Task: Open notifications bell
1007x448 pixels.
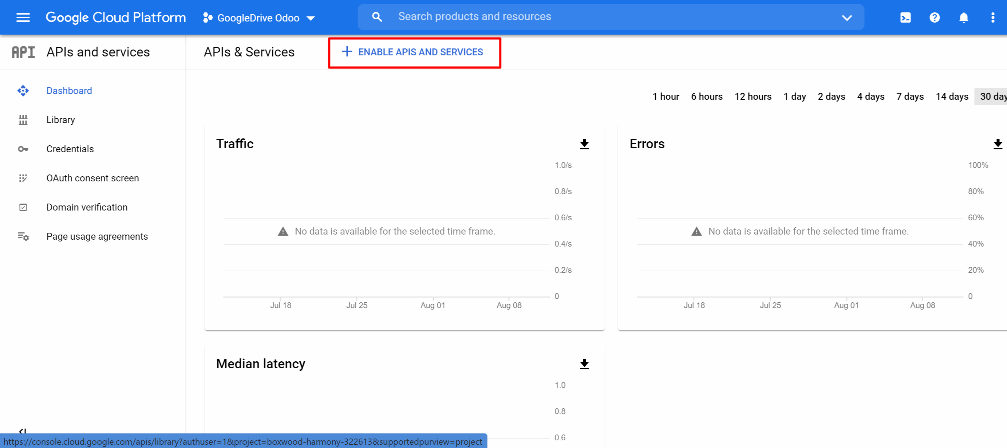Action: (x=964, y=17)
